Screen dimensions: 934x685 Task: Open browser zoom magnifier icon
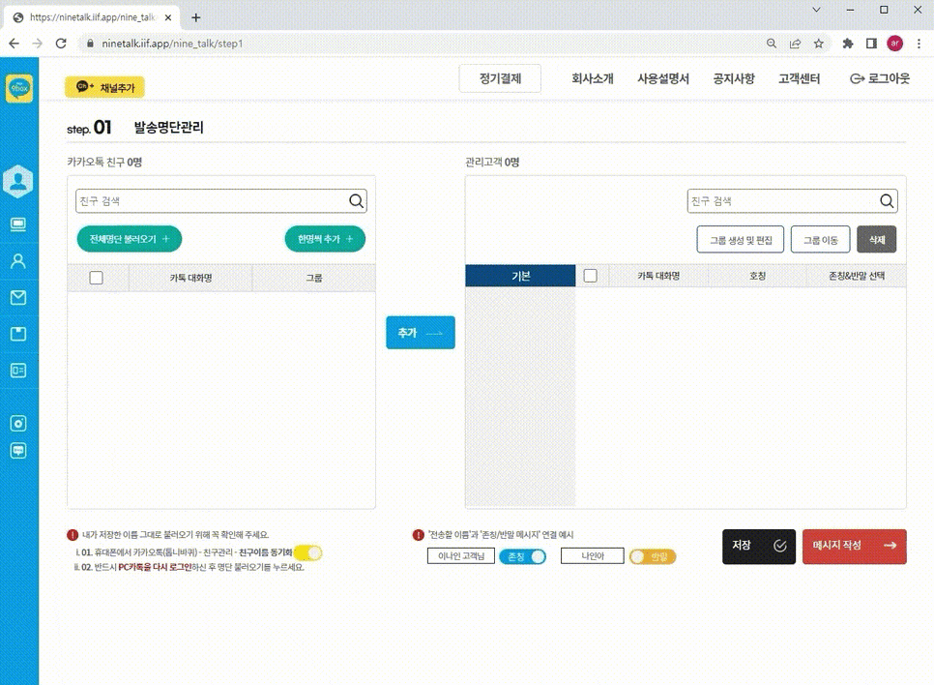point(772,44)
